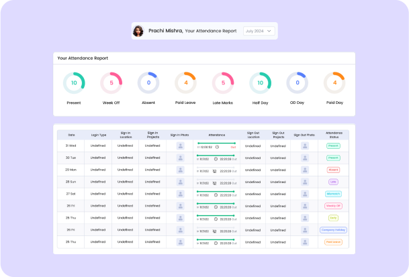
Task: Click the Late Marks donut chart
Action: [223, 83]
